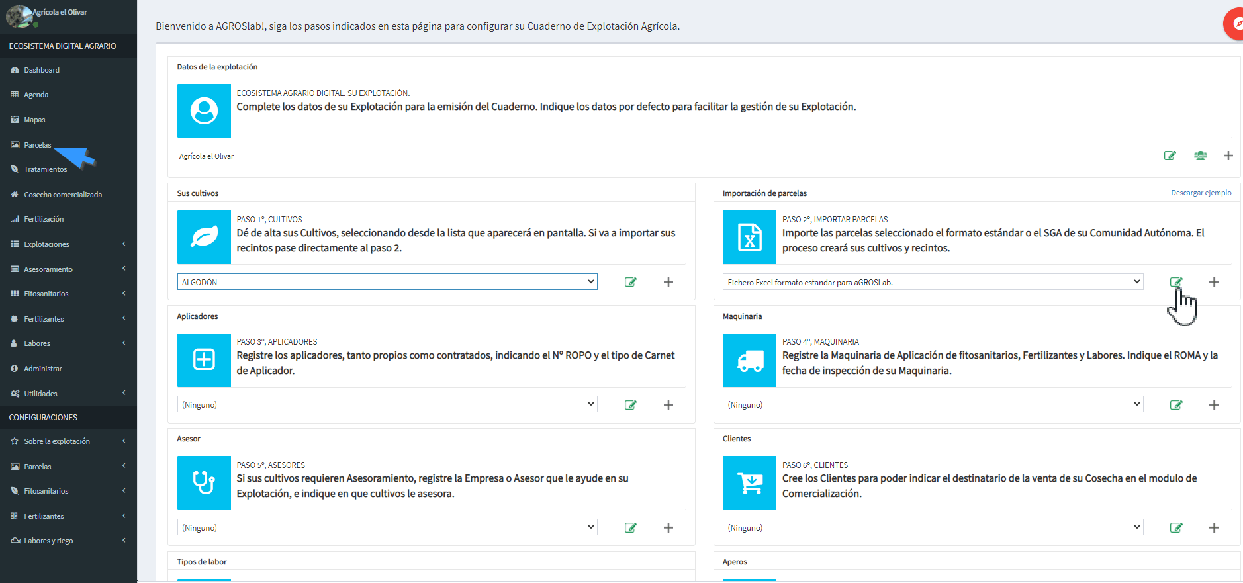Click the Aplicadores medical-plus tile icon
This screenshot has height=583, width=1243.
point(204,360)
